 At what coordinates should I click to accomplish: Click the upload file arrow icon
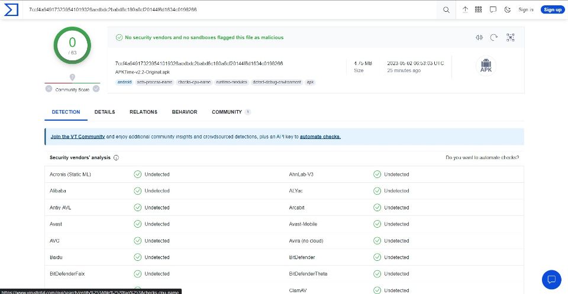(465, 10)
